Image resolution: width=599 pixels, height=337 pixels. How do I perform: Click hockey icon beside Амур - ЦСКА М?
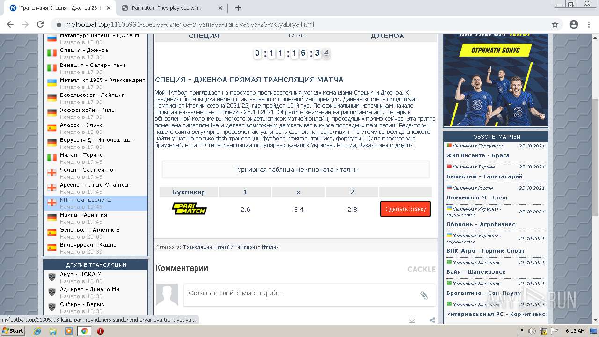coord(52,277)
